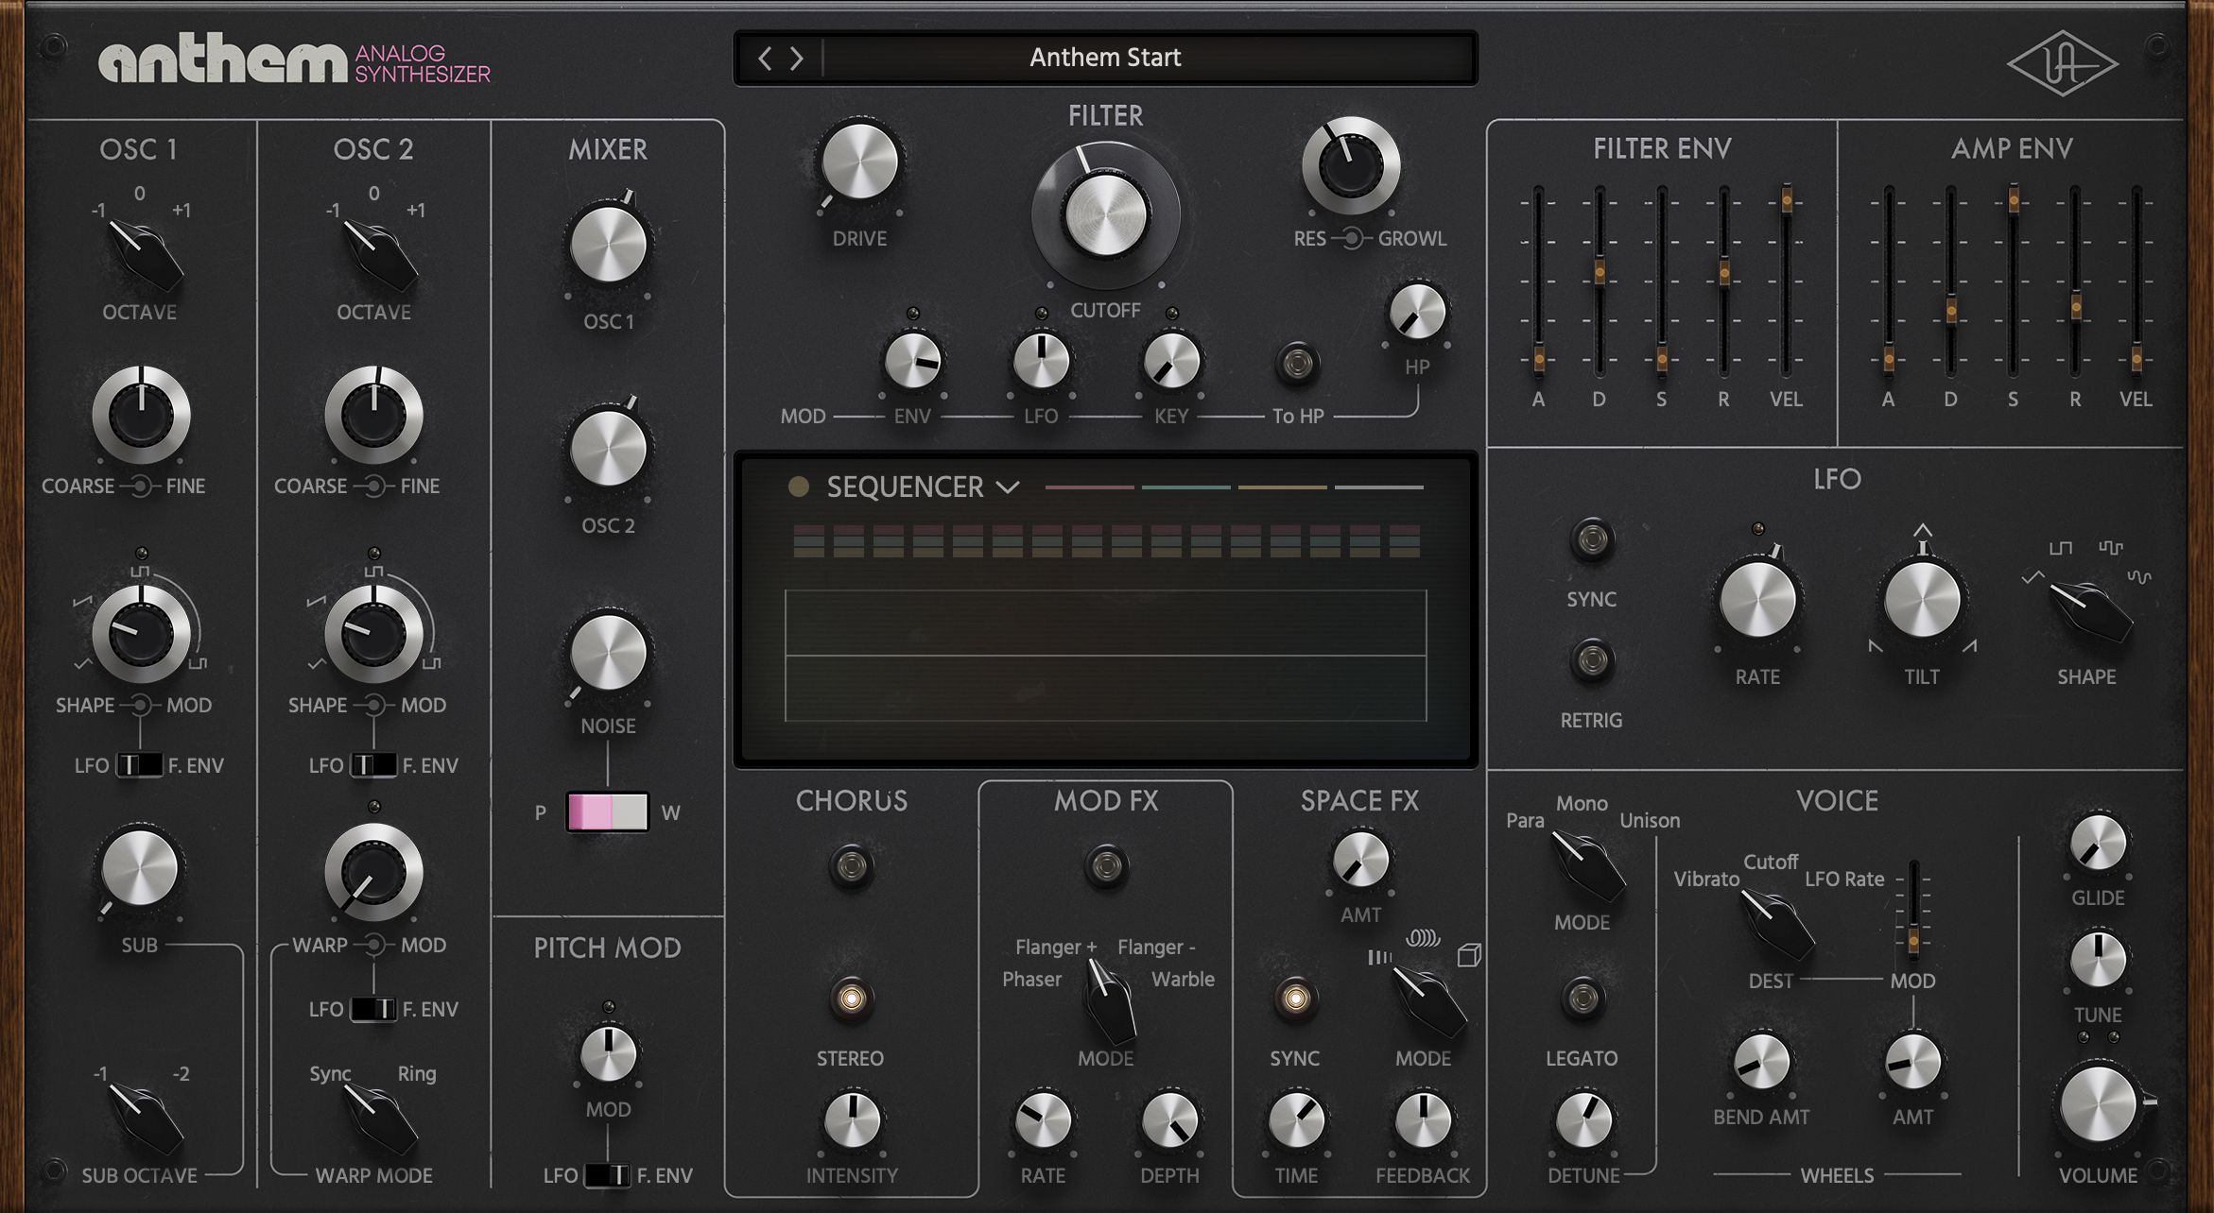Image resolution: width=2214 pixels, height=1213 pixels.
Task: Enable the To HP button
Action: [1297, 363]
